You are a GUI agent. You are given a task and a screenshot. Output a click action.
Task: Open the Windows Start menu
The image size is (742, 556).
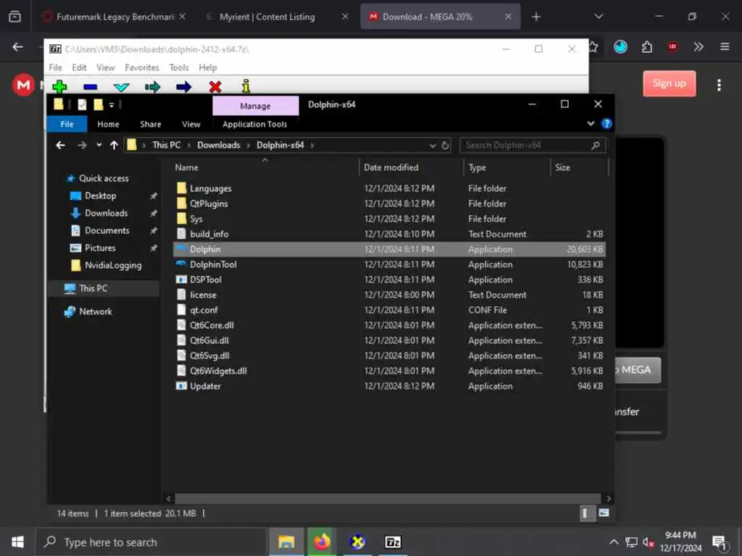tap(17, 542)
